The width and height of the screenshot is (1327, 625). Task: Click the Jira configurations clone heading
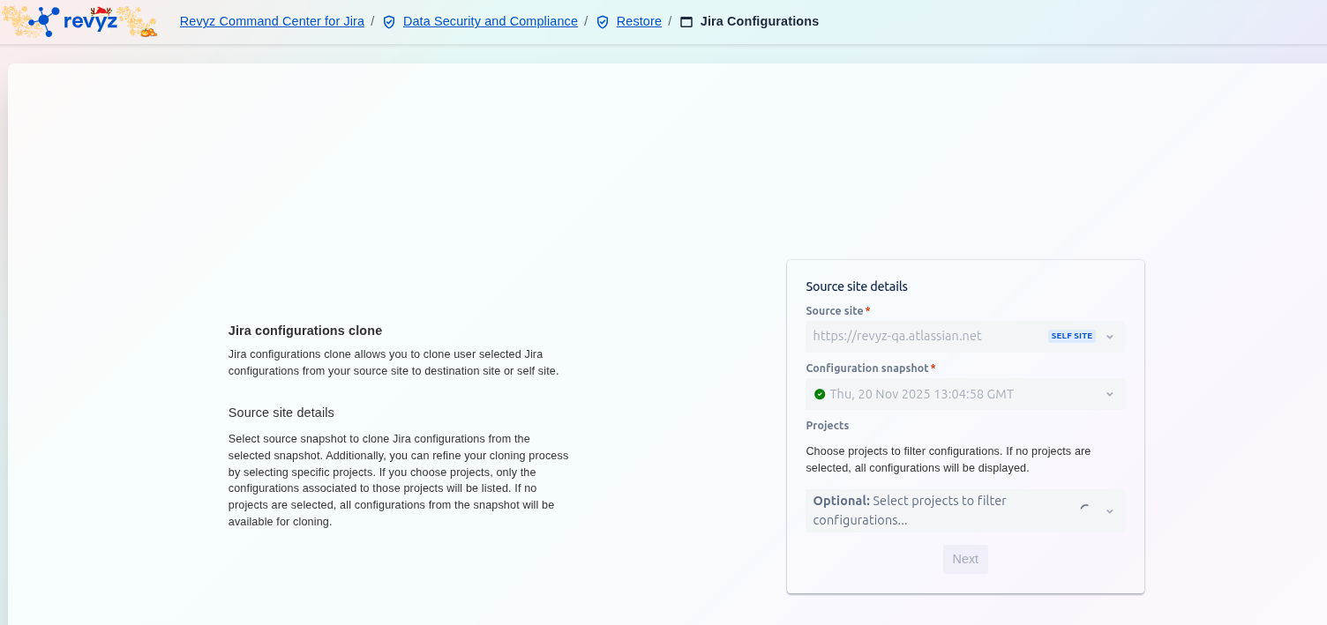click(304, 331)
